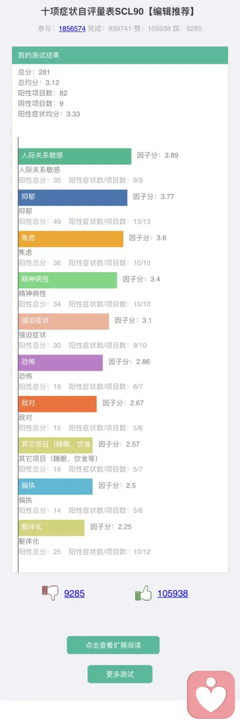Screen dimensions: 240x724
Task: Select the orange 焦虑 bar
Action: (71, 239)
